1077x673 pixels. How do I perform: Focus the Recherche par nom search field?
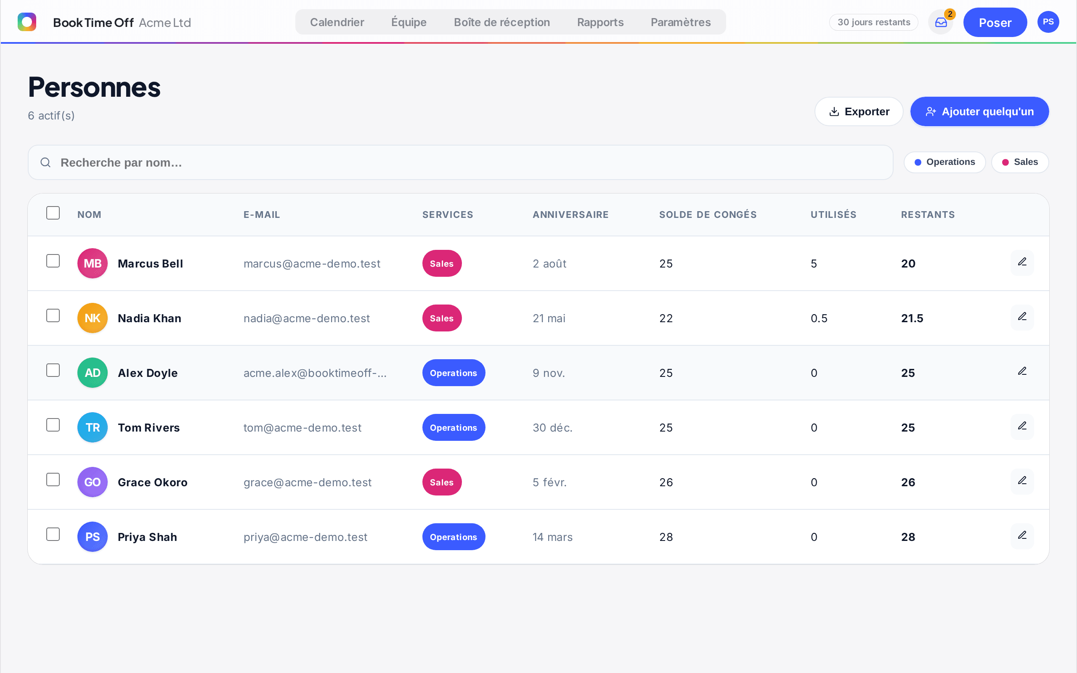tap(460, 162)
